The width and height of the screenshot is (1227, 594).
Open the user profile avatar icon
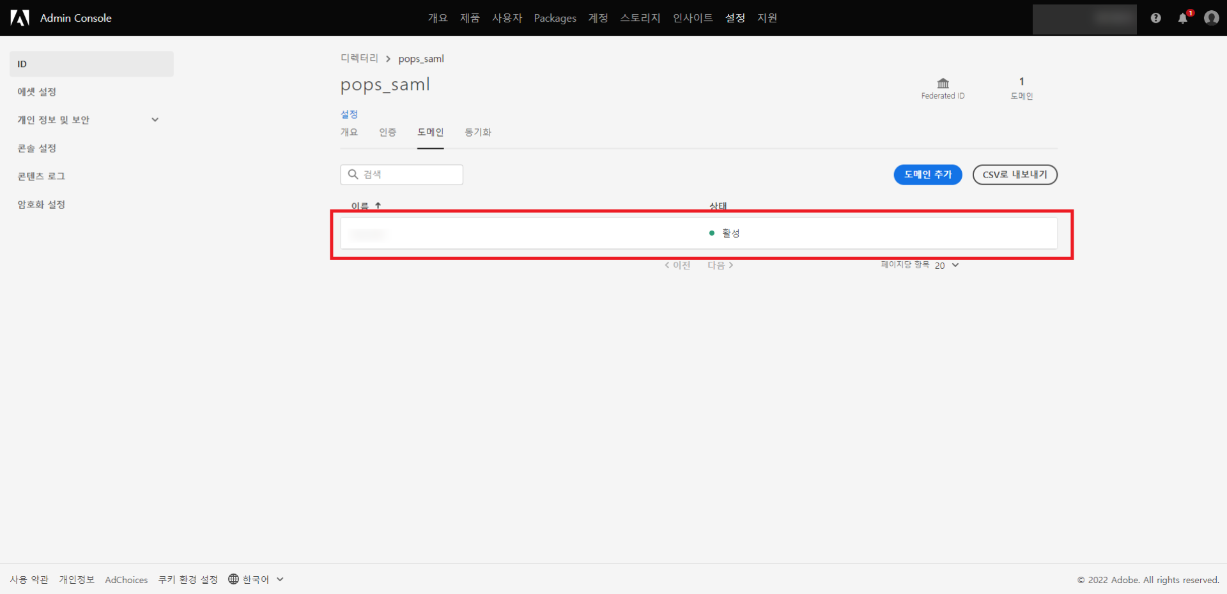click(1211, 18)
